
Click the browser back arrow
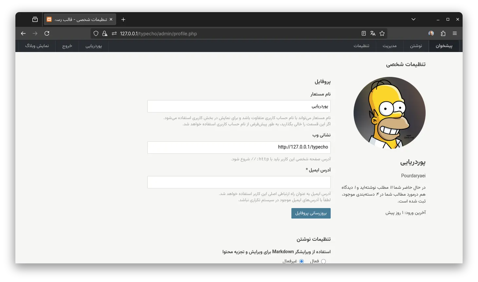23,33
